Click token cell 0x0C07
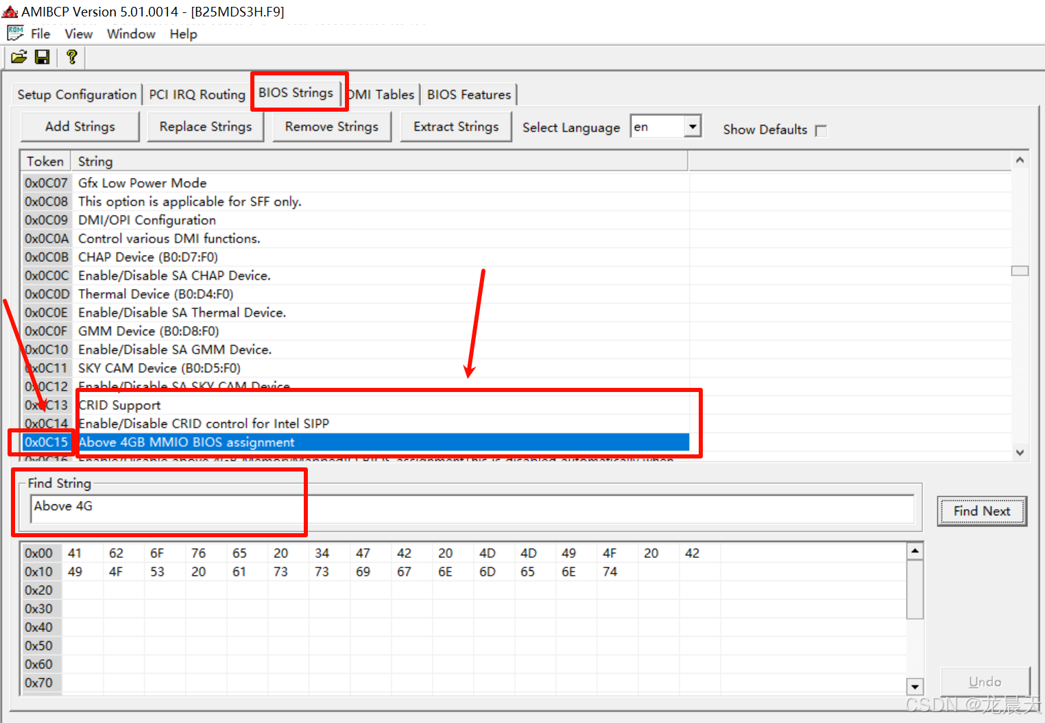The image size is (1045, 723). pos(47,183)
